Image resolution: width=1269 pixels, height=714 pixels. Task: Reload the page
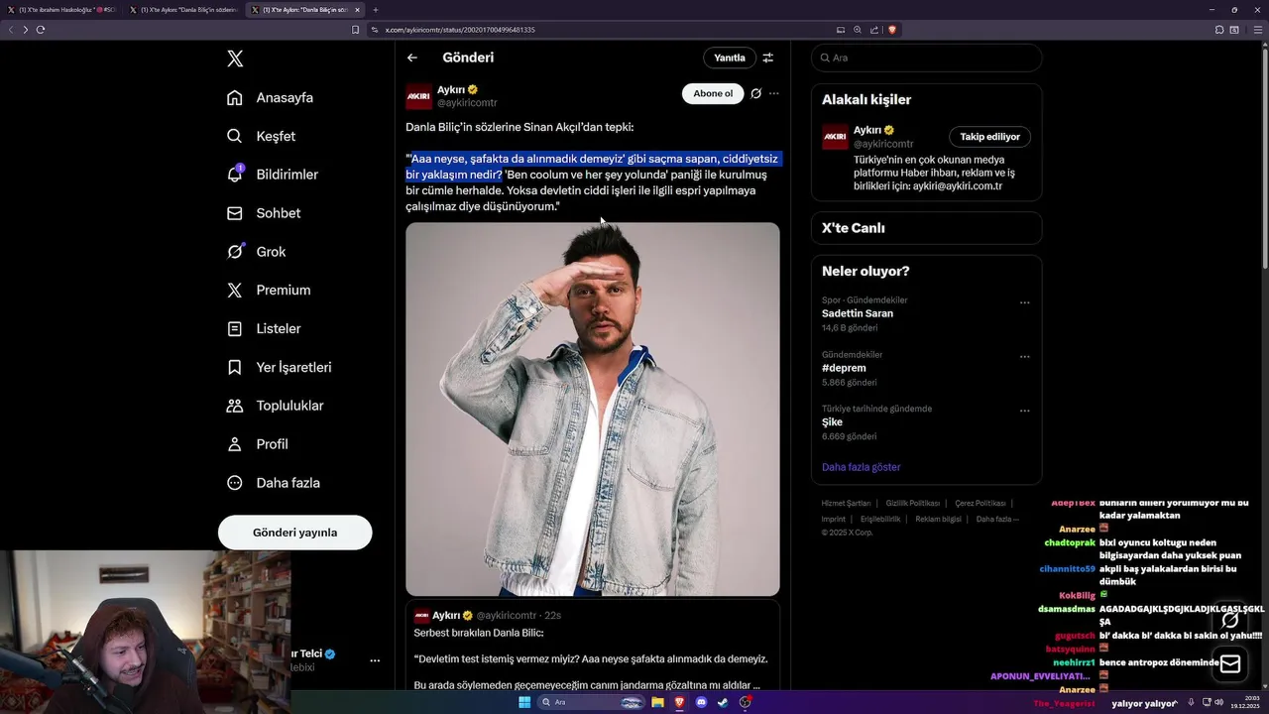tap(41, 30)
